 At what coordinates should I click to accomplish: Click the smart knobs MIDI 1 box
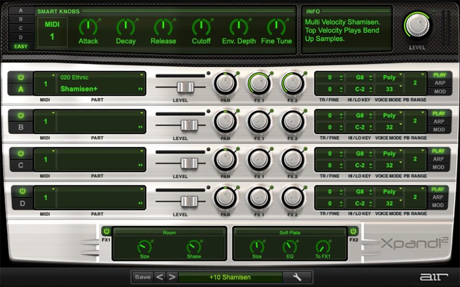52,32
